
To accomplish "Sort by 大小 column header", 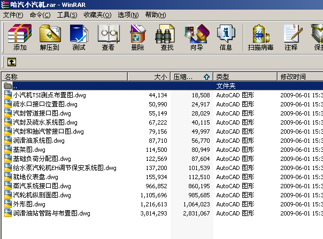I will pyautogui.click(x=149, y=76).
